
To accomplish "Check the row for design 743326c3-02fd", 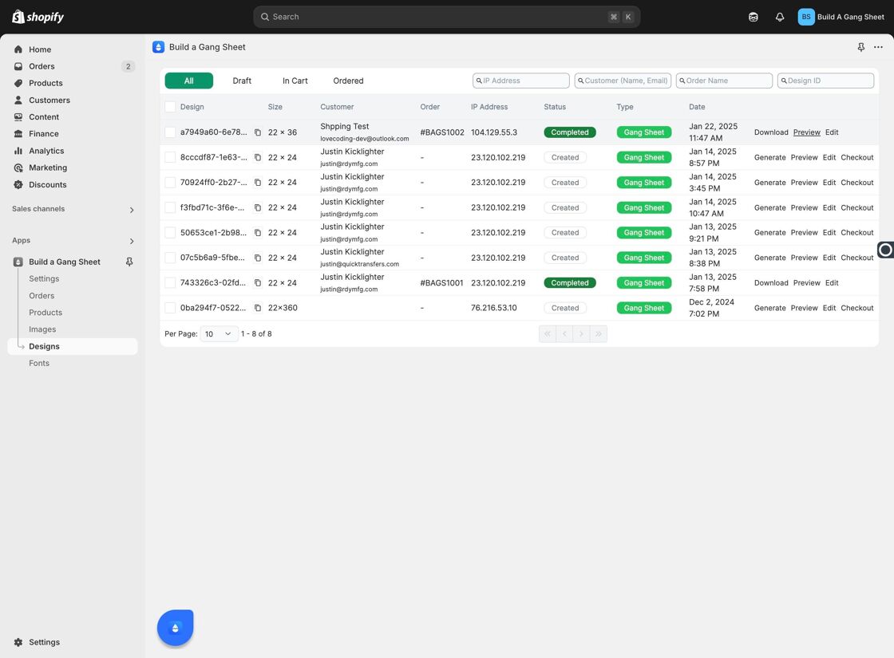I will tap(170, 282).
